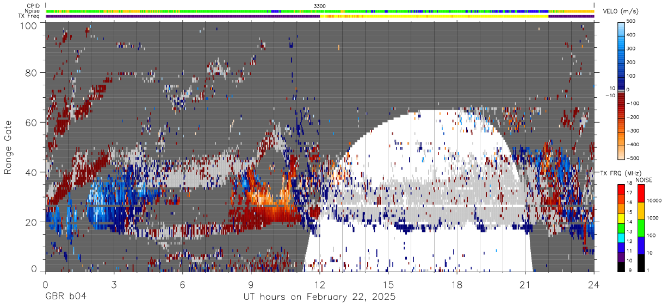Click the 21 tick on UT hours axis

click(x=525, y=284)
